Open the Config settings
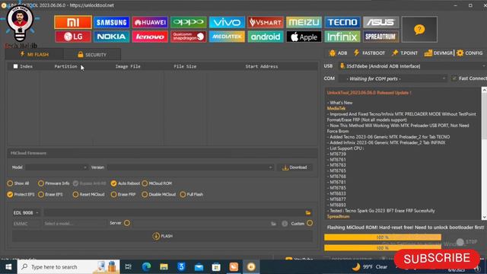Screen dimensions: 487x274 [469, 53]
